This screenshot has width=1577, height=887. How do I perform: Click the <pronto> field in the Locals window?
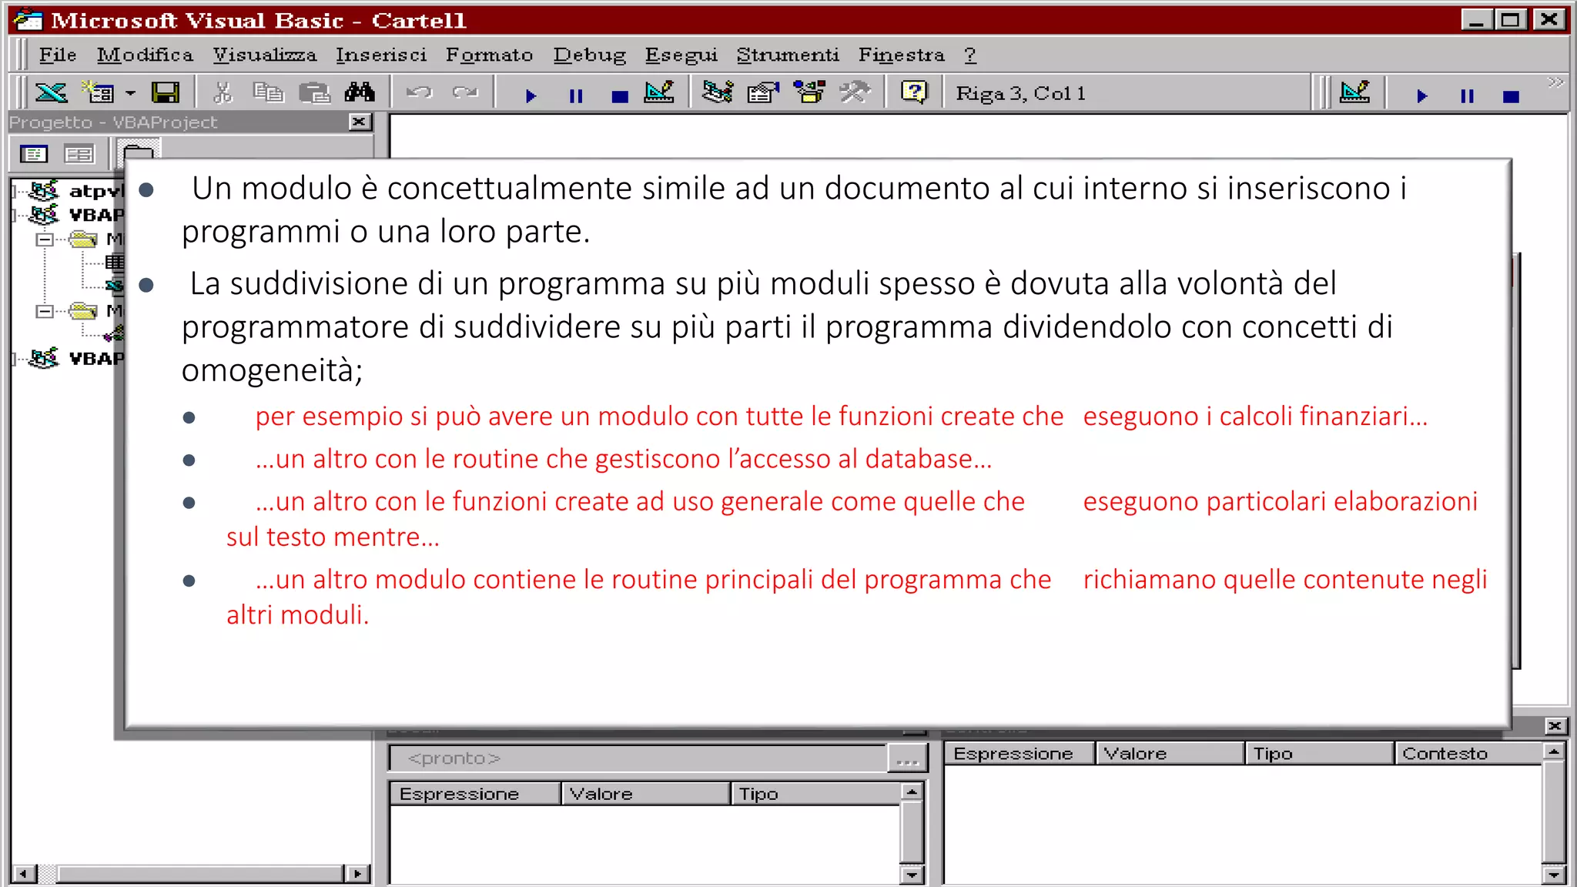[637, 758]
